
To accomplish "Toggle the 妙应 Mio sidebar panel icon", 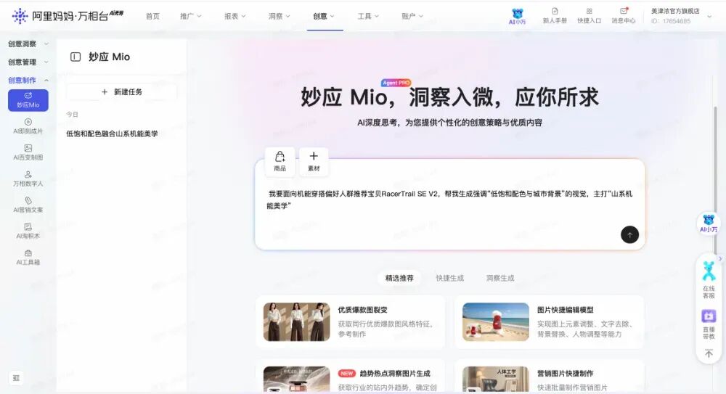I will point(76,57).
